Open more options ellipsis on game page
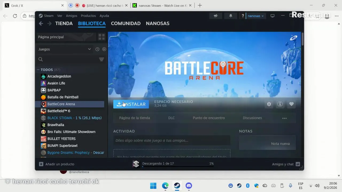Image resolution: width=342 pixels, height=192 pixels. 284,118
